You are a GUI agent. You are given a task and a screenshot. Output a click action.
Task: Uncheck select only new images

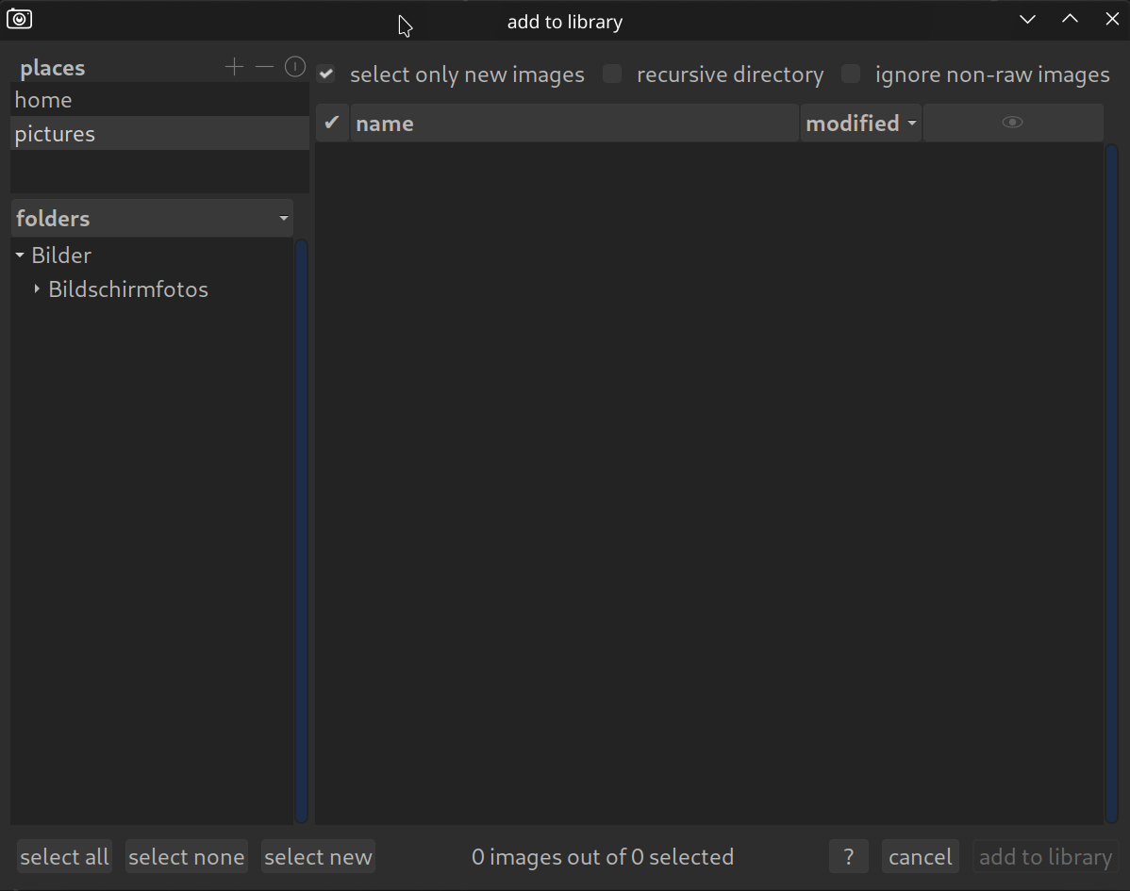point(326,74)
